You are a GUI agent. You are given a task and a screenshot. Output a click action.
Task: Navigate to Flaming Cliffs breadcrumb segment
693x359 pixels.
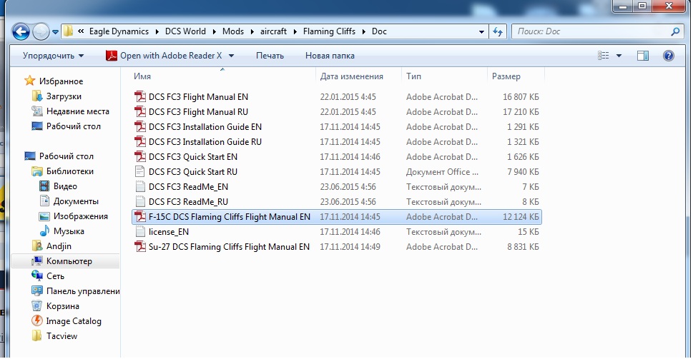click(329, 31)
